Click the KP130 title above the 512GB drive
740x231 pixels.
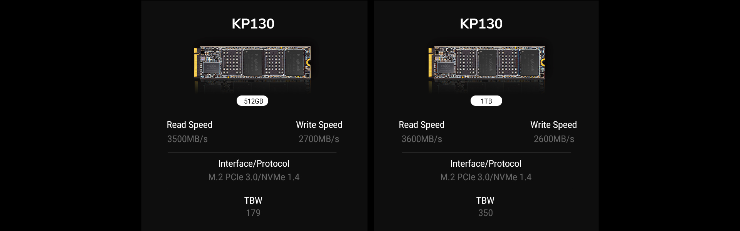pyautogui.click(x=253, y=24)
